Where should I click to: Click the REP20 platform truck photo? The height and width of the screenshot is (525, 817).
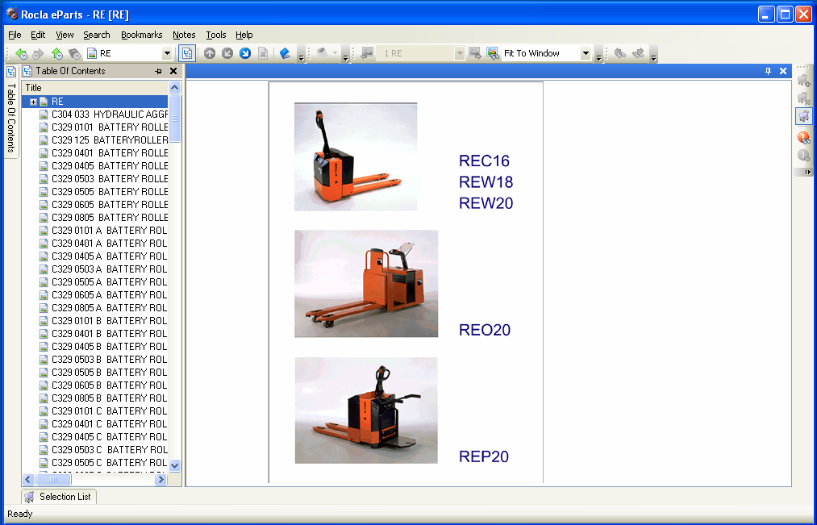tap(366, 410)
